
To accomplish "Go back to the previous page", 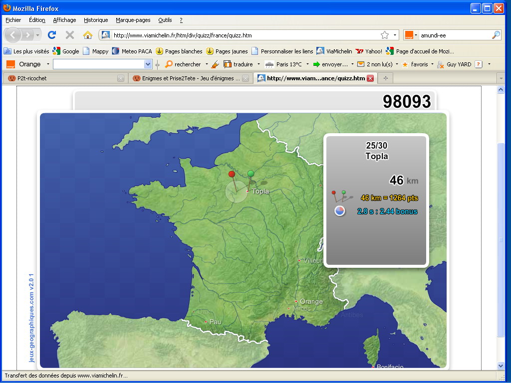I will (x=13, y=35).
